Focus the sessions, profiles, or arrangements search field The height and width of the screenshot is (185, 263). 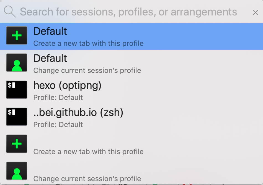pos(128,12)
